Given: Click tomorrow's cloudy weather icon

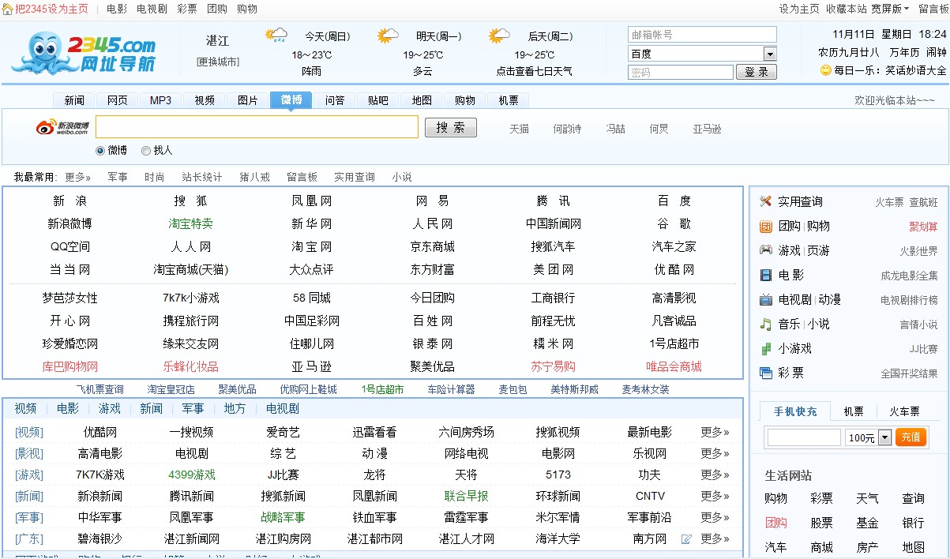Looking at the screenshot, I should [x=388, y=36].
